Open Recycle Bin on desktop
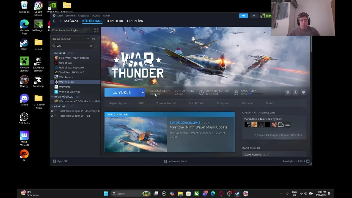 click(x=24, y=7)
